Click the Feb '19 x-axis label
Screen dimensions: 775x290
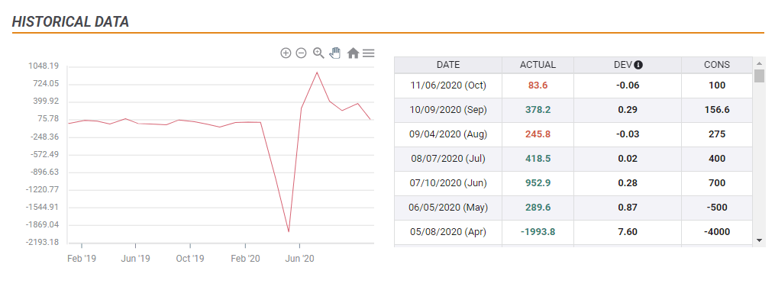(x=81, y=259)
